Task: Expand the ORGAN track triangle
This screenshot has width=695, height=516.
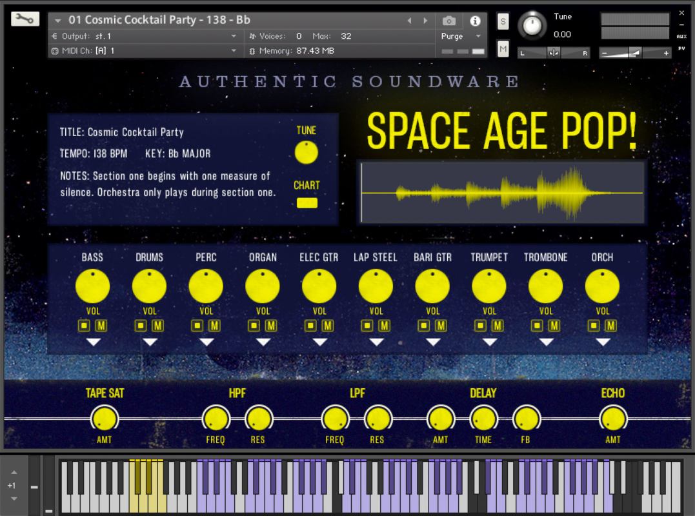Action: coord(263,342)
